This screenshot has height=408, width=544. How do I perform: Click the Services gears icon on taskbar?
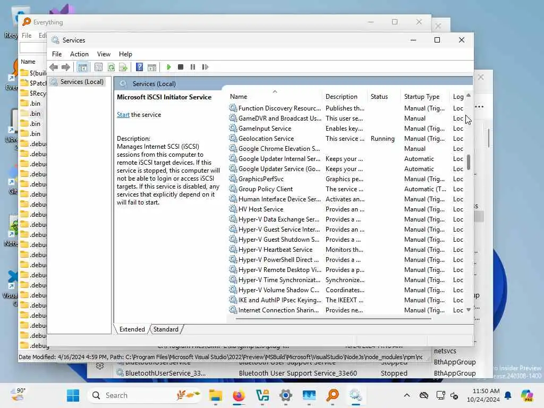point(355,395)
